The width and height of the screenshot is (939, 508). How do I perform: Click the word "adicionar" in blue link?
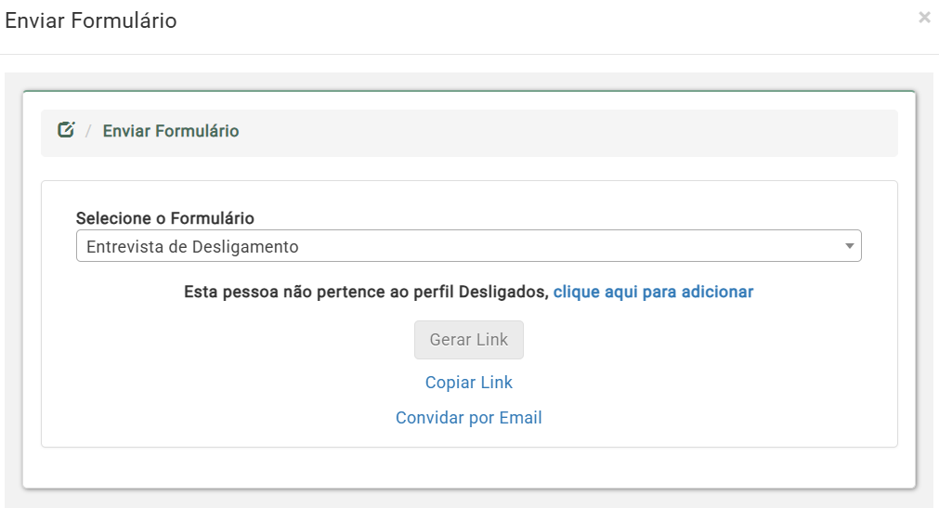coord(717,292)
